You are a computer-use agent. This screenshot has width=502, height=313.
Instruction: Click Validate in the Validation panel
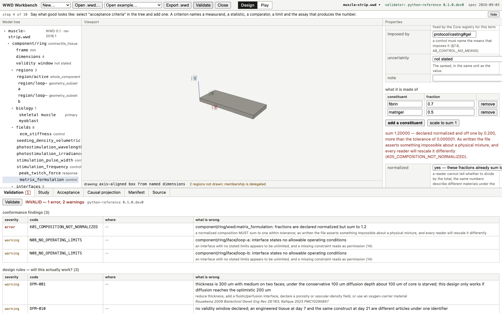(x=12, y=202)
